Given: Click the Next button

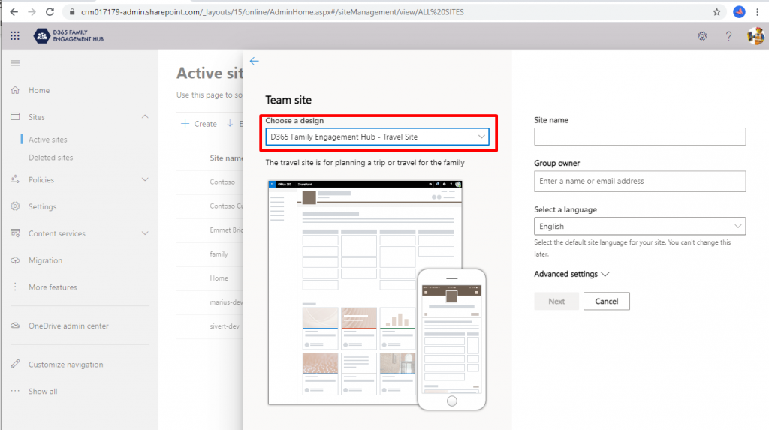Looking at the screenshot, I should [556, 301].
